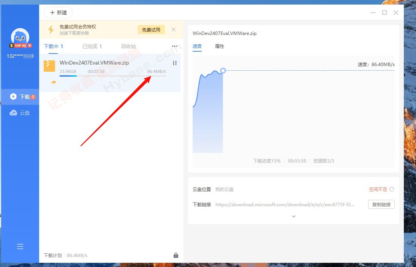
Task: Click the user avatar bird icon
Action: (20, 36)
